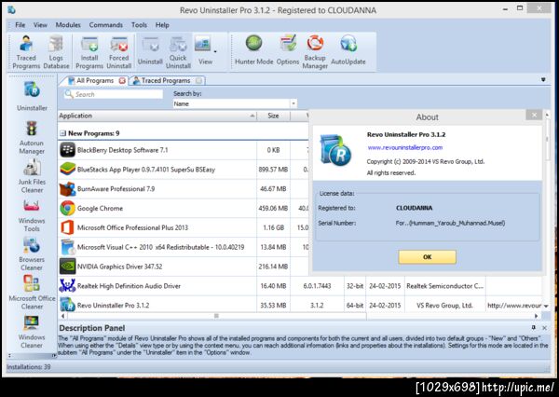Close the All Programs tab
The width and height of the screenshot is (559, 397).
(x=122, y=81)
